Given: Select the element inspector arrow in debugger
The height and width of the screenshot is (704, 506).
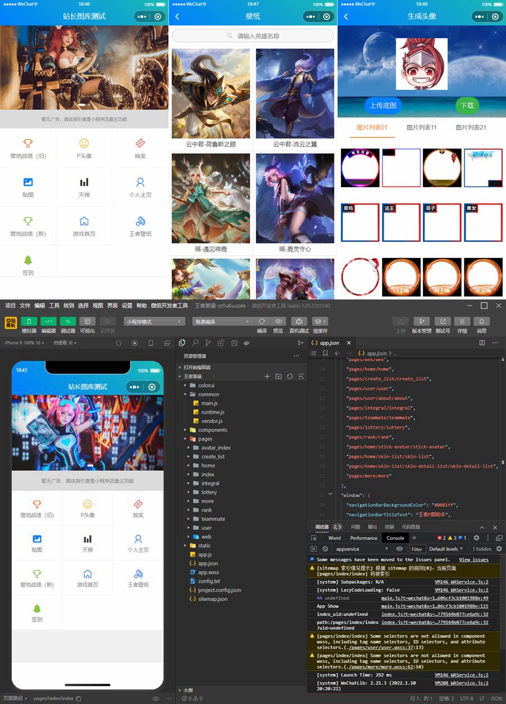Looking at the screenshot, I should click(x=314, y=538).
